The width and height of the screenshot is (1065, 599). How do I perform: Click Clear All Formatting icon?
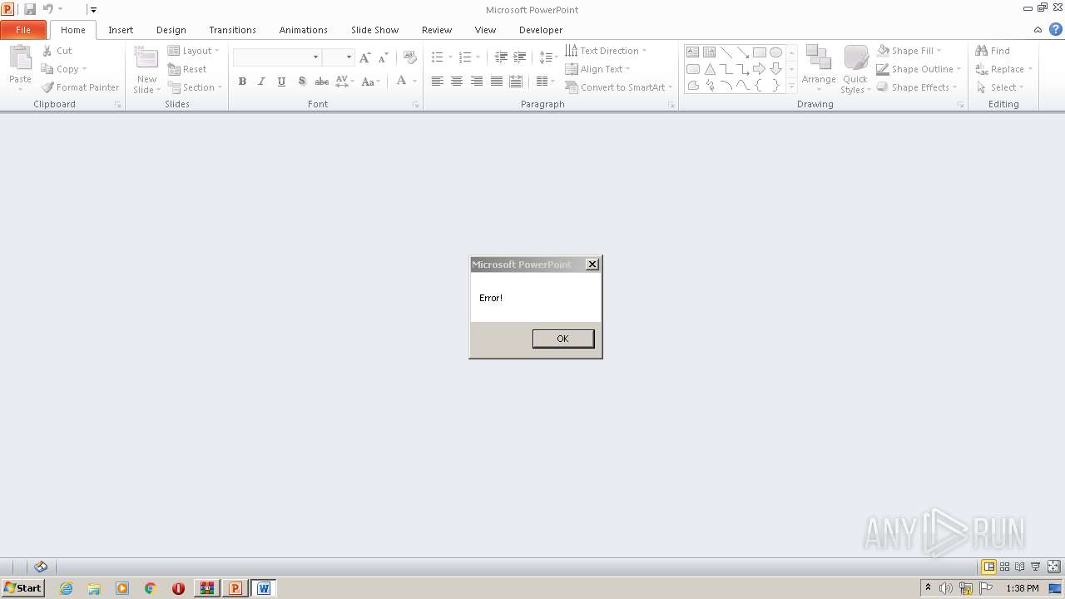point(409,57)
